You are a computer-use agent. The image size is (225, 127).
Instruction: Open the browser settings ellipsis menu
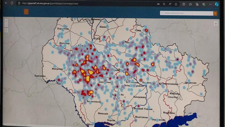(210, 4)
